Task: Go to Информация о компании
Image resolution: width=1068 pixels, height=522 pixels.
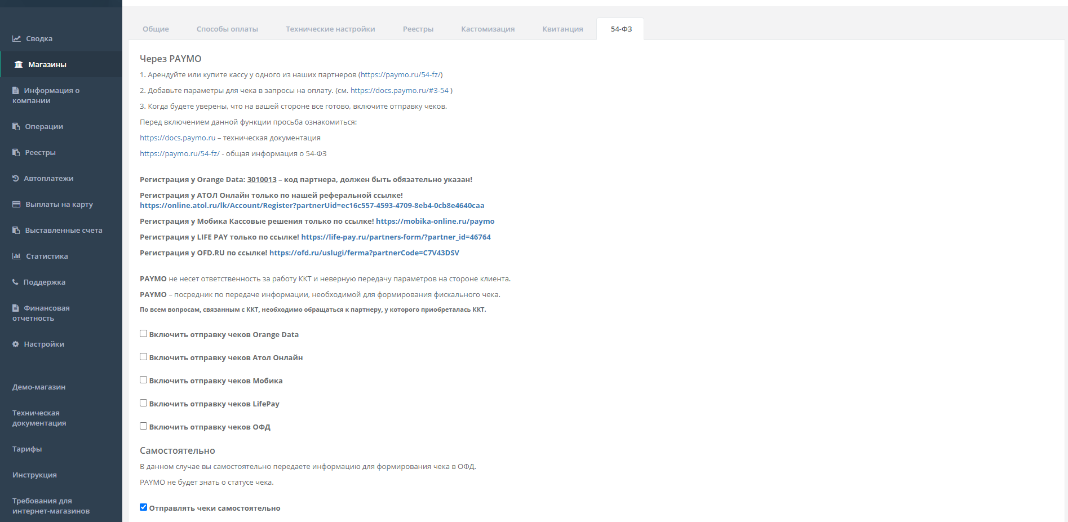Action: (x=61, y=96)
